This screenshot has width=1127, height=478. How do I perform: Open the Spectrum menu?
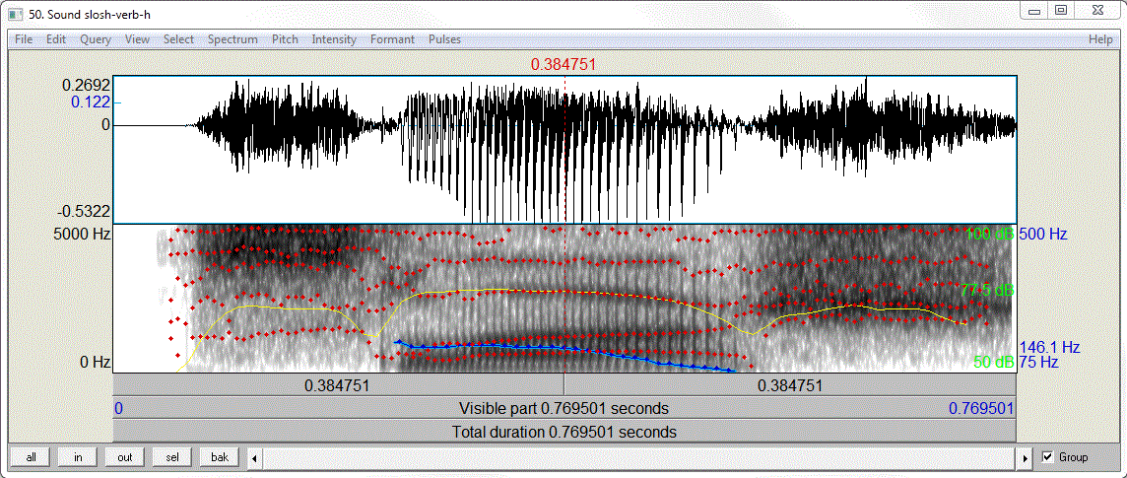point(232,39)
